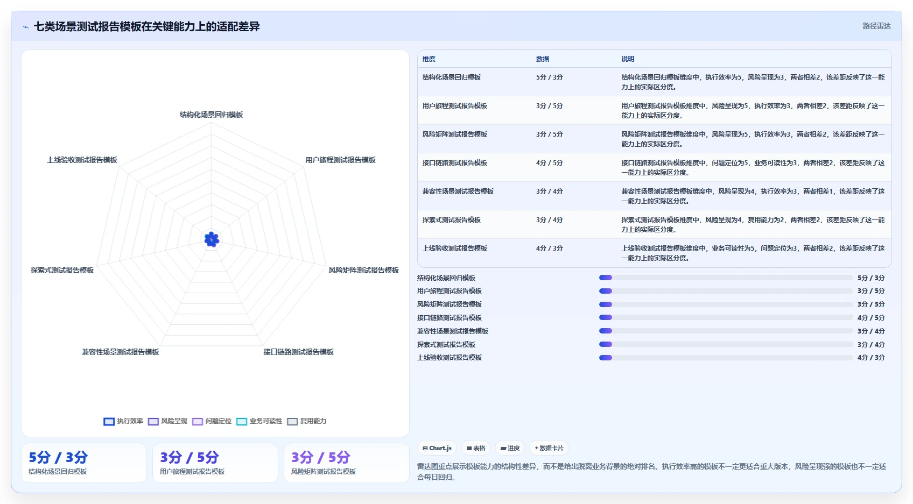Click radar axis label 上线验收测试报告模板
This screenshot has width=913, height=504.
(x=82, y=160)
